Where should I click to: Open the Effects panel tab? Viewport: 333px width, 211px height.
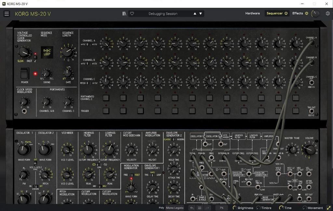[x=298, y=13]
